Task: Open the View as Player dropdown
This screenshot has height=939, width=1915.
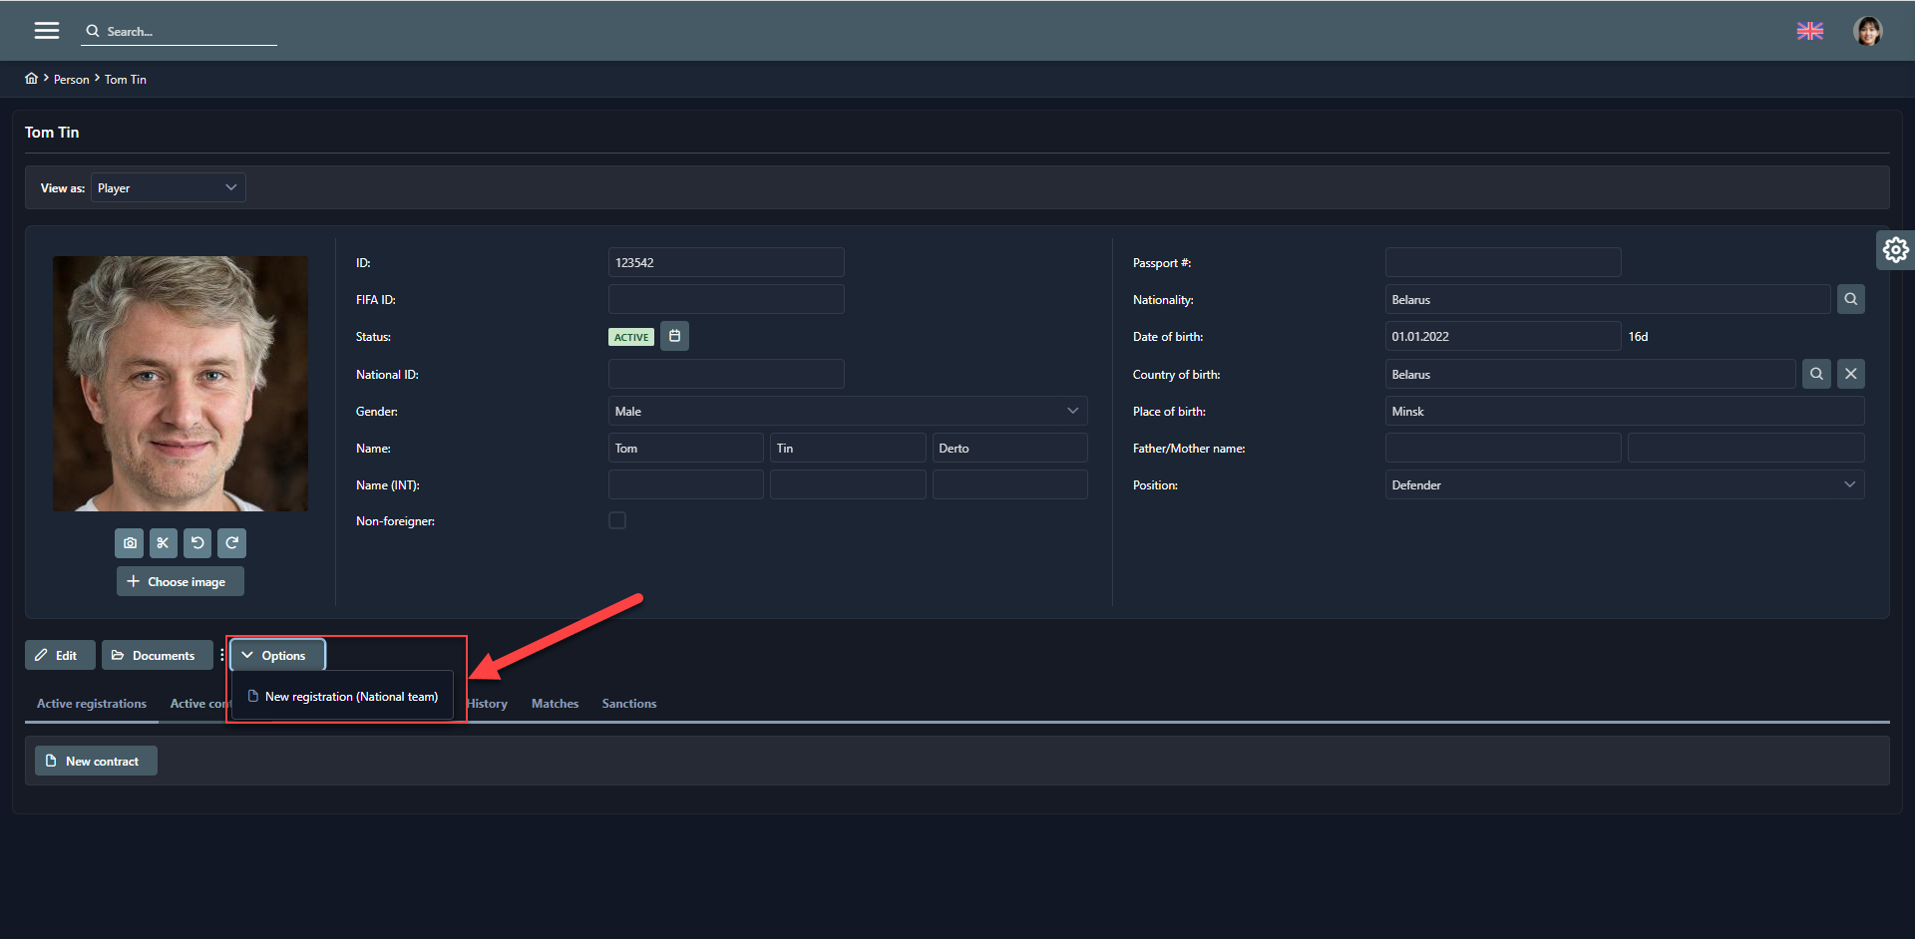Action: point(168,187)
